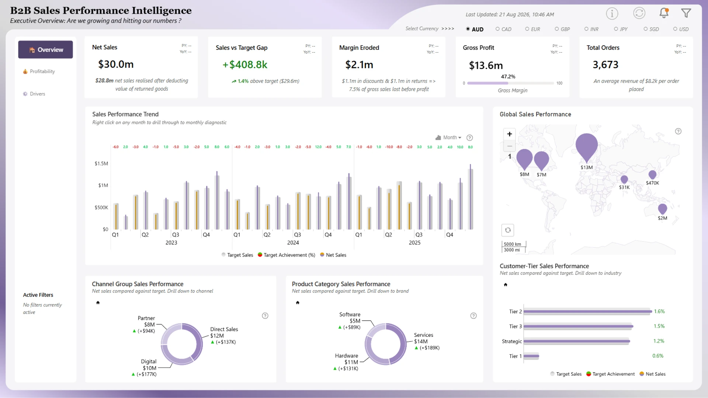Viewport: 708px width, 398px height.
Task: Click the Strategic tier sales bar
Action: coord(577,341)
